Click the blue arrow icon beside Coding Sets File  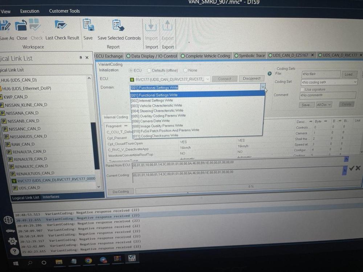tap(269, 74)
